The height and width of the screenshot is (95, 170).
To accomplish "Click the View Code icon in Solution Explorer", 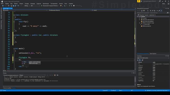I will coord(157,11).
